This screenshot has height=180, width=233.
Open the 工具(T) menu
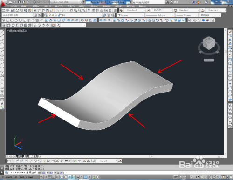[x=71, y=7]
